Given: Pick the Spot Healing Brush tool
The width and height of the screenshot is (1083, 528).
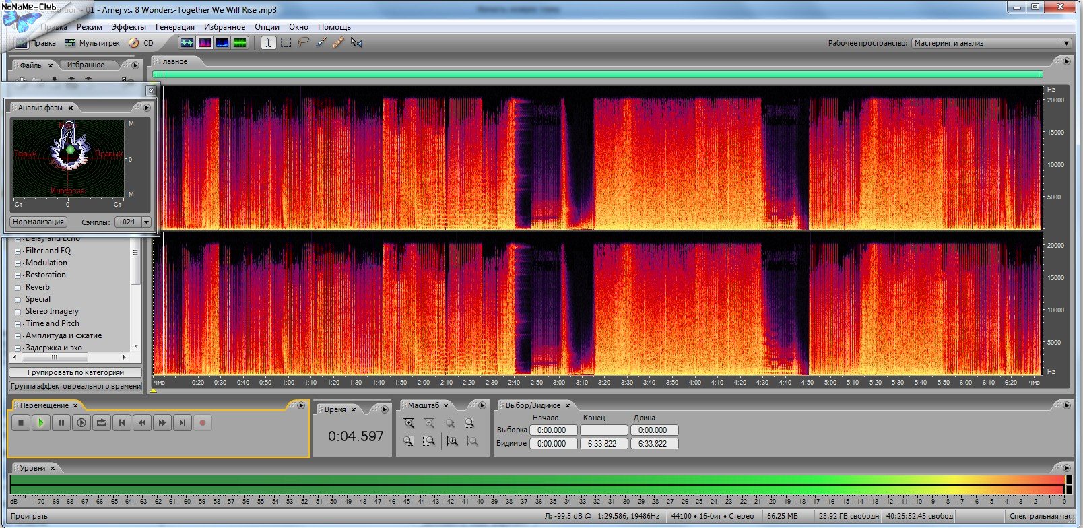Looking at the screenshot, I should coord(338,43).
